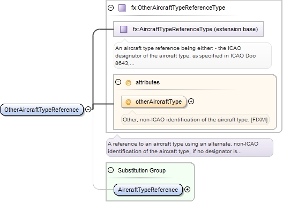
Task: Click the orange @ icon next to attributes
Action: (x=128, y=82)
